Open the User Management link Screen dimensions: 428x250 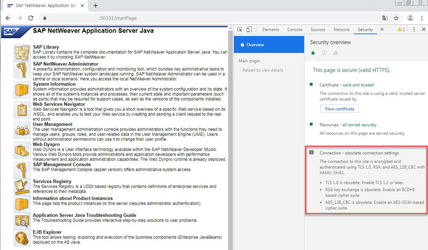click(x=53, y=124)
